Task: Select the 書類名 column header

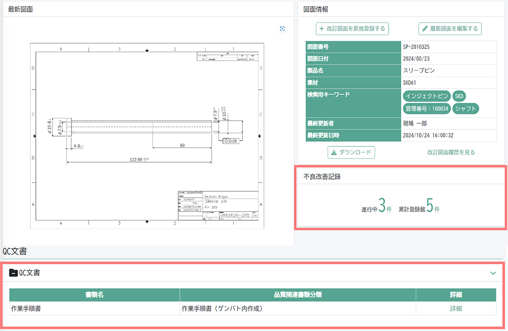Action: click(92, 294)
